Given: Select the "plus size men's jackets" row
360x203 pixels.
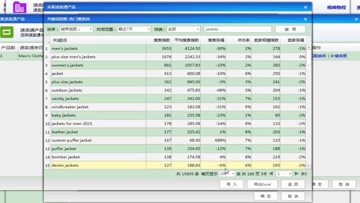Looking at the screenshot, I should (x=175, y=57).
